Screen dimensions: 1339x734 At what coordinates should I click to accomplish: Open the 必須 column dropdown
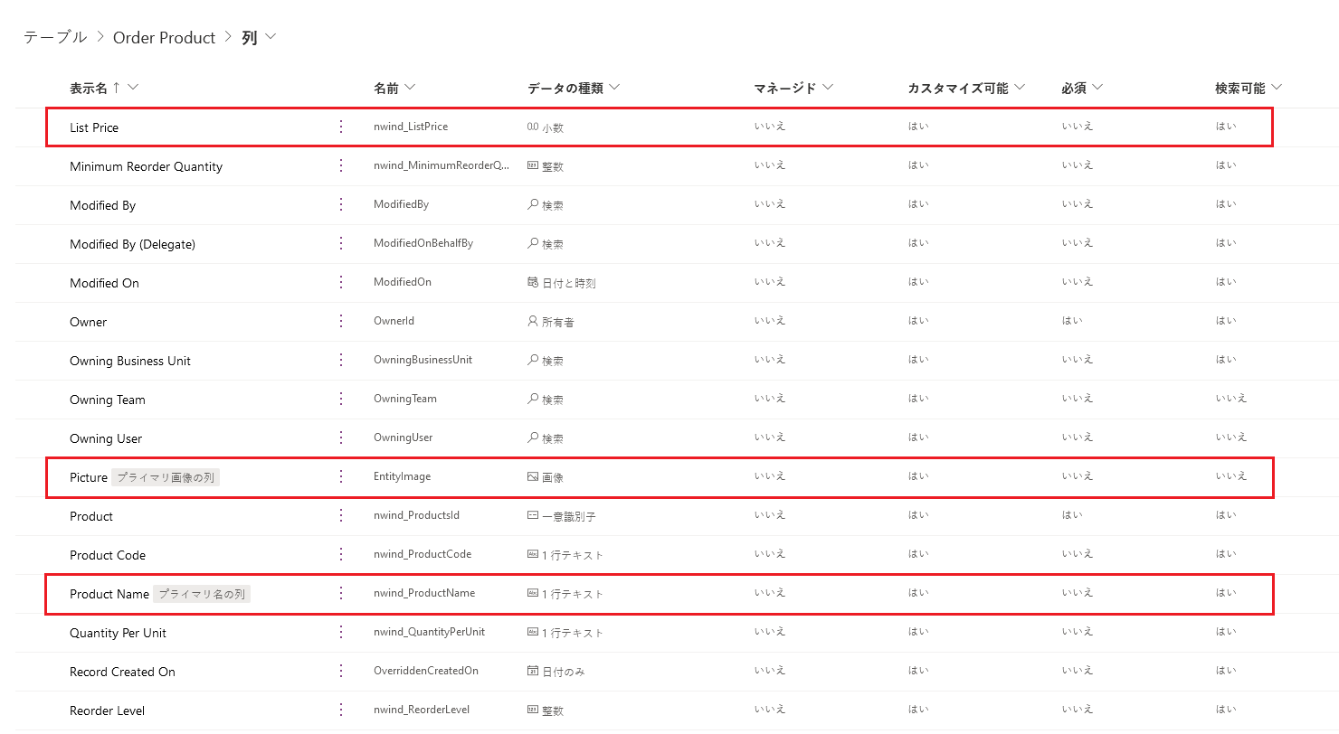pos(1097,88)
